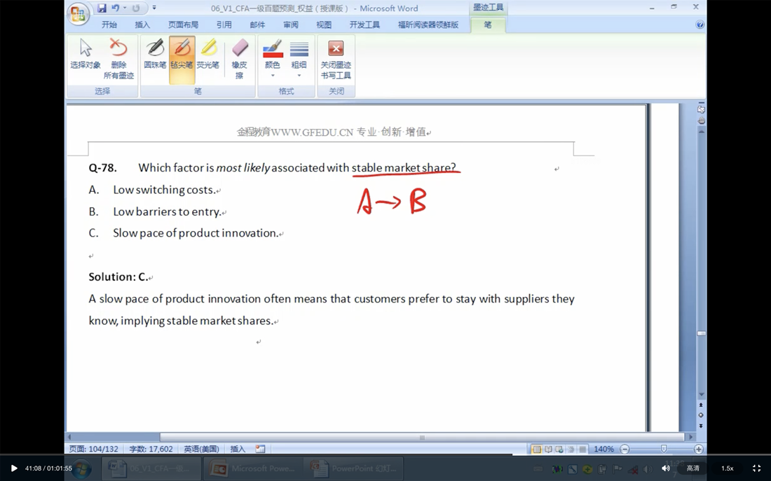This screenshot has width=771, height=481.
Task: Open the Select Browse Object circle button
Action: (701, 415)
